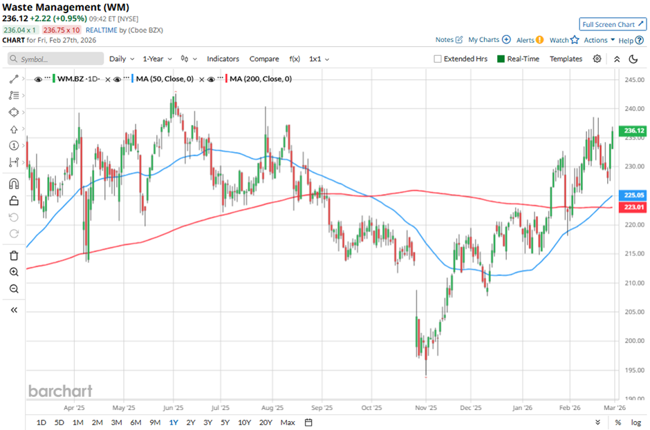Select the trend line drawing tool
Screen dimensions: 650x430
13,79
